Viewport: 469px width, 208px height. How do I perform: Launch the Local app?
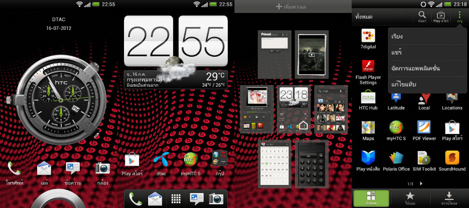point(424,101)
